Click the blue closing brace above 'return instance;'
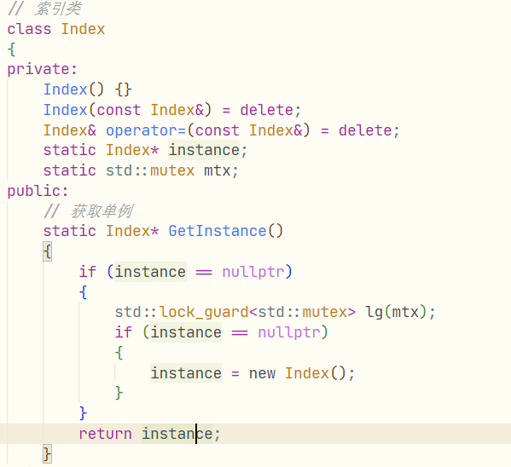 coord(83,413)
